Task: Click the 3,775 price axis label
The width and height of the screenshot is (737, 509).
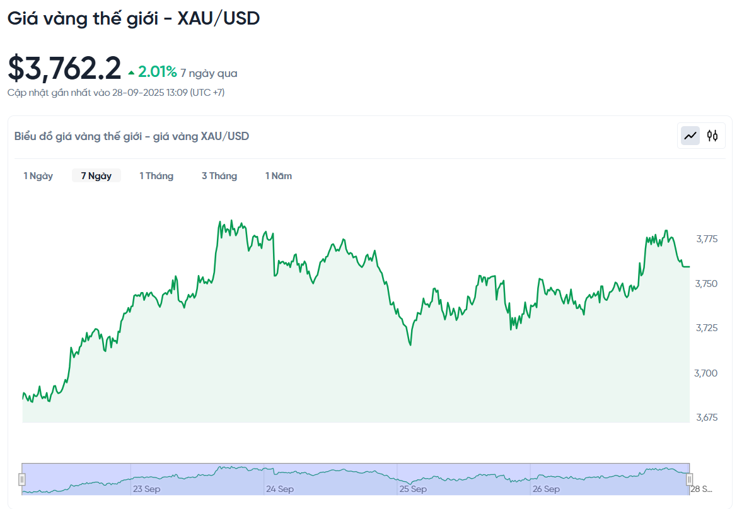Action: tap(707, 239)
